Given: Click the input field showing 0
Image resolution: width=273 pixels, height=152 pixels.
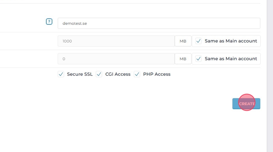Looking at the screenshot, I should (x=116, y=59).
